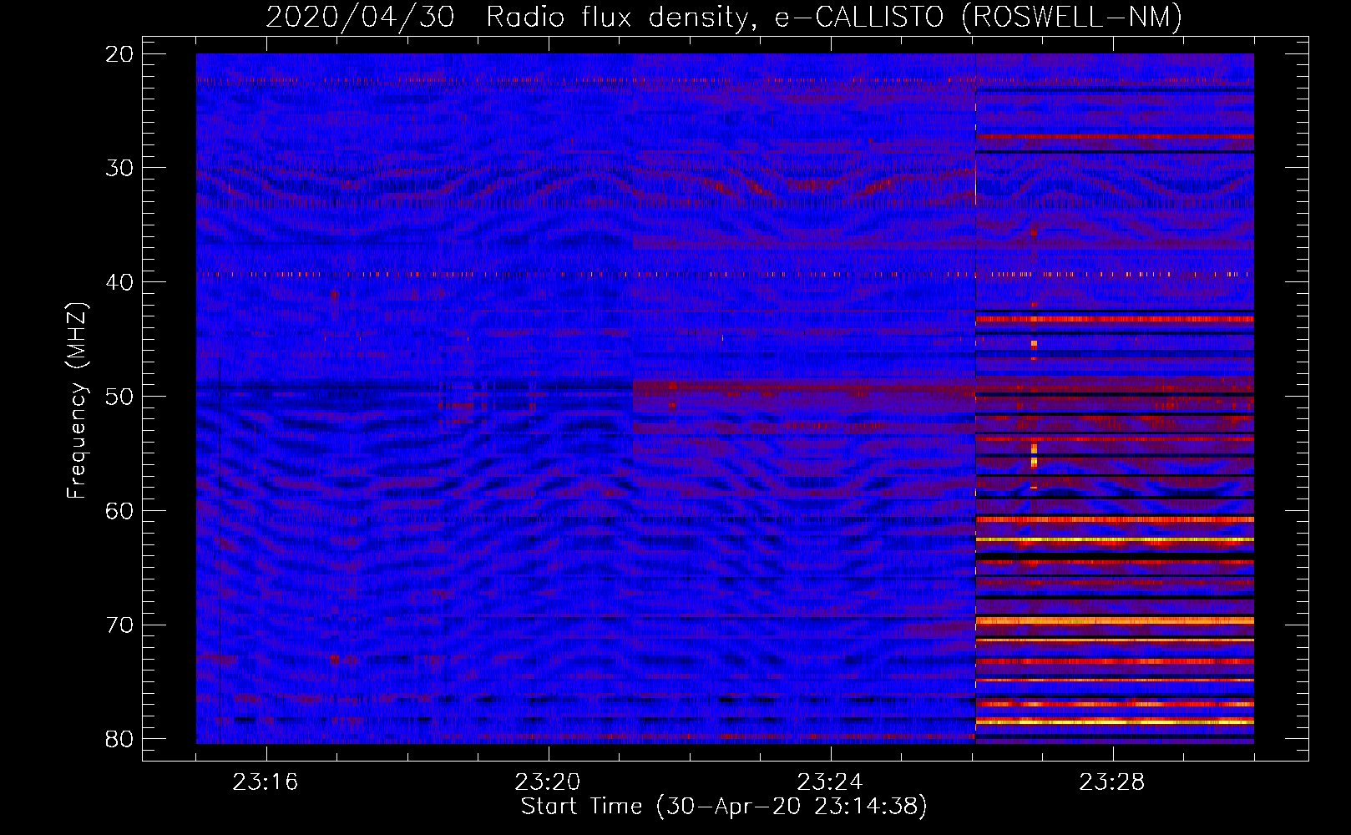This screenshot has width=1351, height=835.
Task: Click the frequency tick label '60'
Action: click(120, 511)
